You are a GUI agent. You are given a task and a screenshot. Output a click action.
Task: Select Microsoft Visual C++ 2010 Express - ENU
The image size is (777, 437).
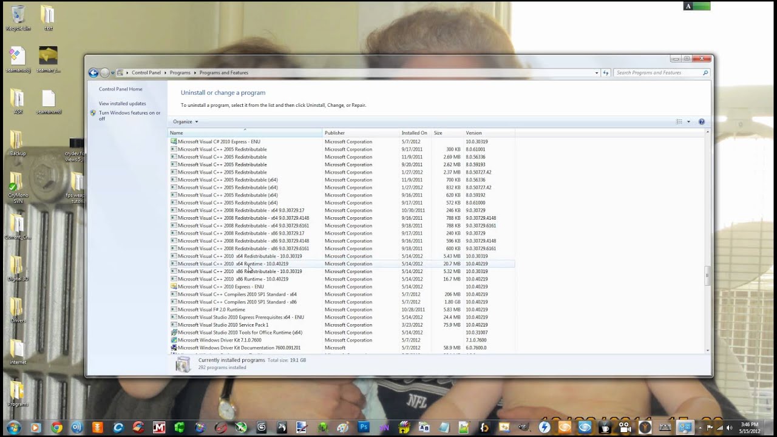pos(342,286)
